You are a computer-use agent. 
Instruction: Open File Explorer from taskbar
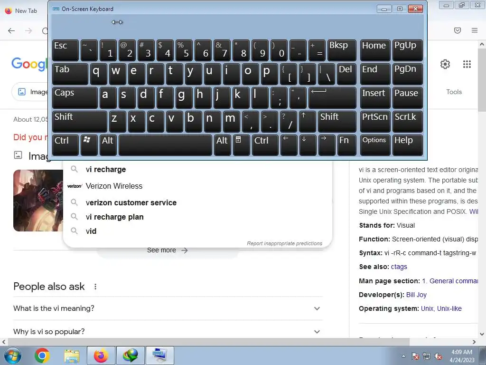[x=72, y=356]
